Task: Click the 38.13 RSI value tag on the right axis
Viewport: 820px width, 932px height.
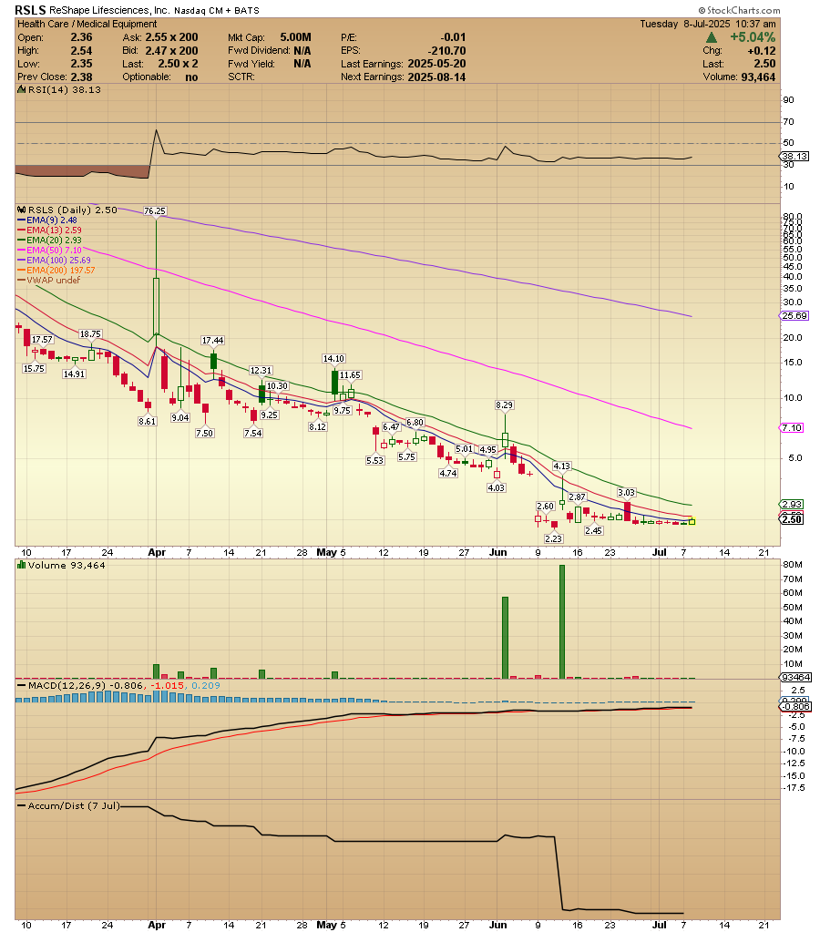Action: tap(794, 157)
